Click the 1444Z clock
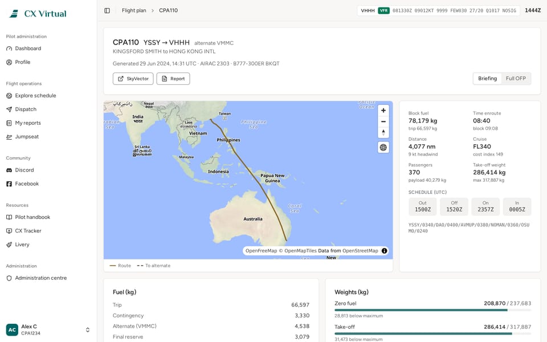This screenshot has height=342, width=547. [x=533, y=10]
